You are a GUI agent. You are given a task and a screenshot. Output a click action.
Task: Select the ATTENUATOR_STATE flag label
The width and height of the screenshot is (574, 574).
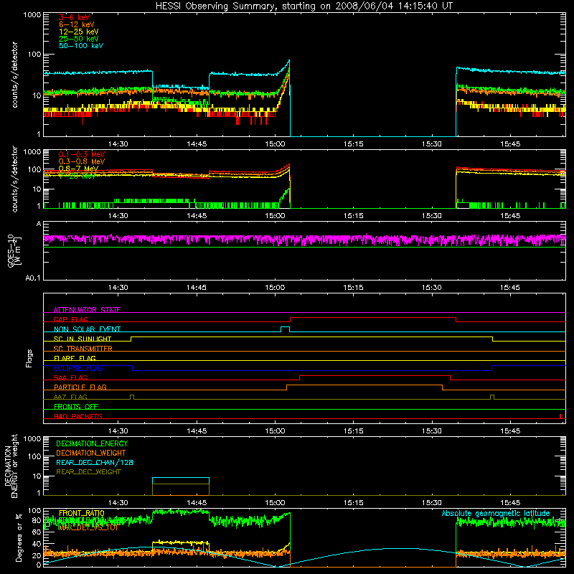pyautogui.click(x=87, y=310)
